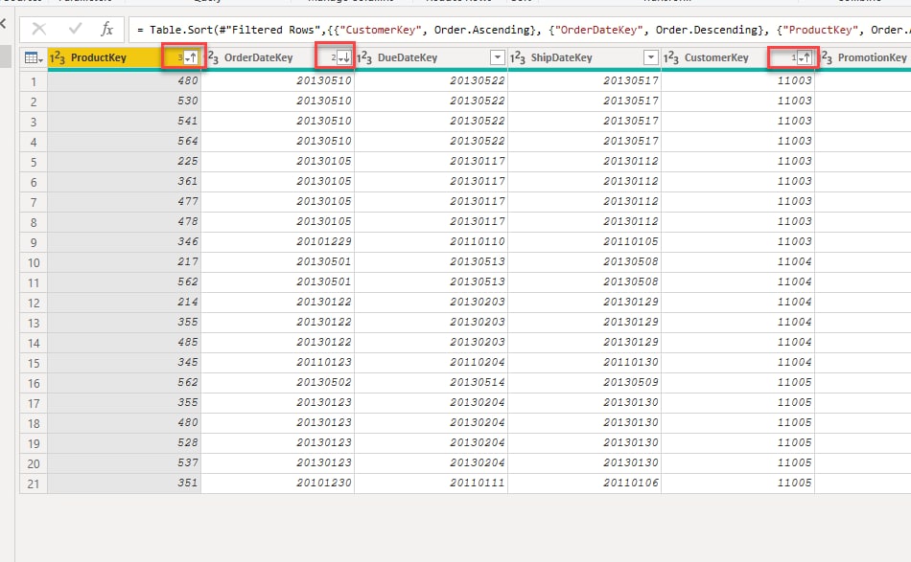Change data type icon of ShipDateKey column
This screenshot has height=562, width=911.
(x=517, y=57)
